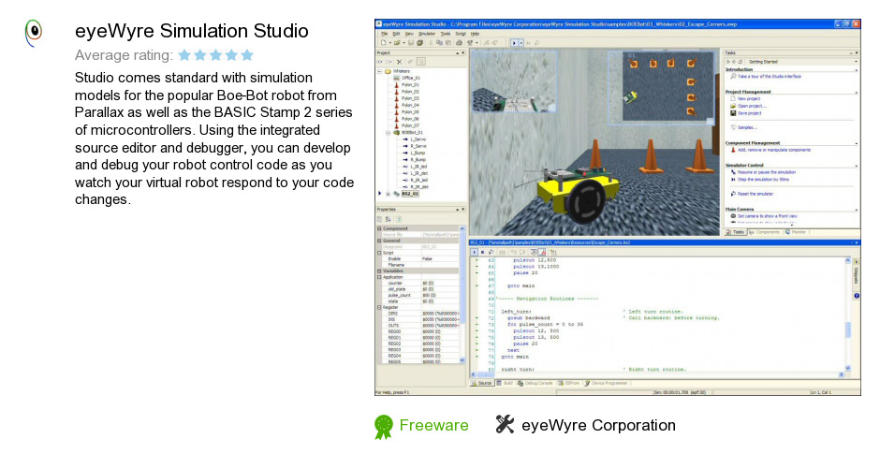Click the toggle breakpoint icon in editor toolbar
This screenshot has width=880, height=468.
[543, 252]
